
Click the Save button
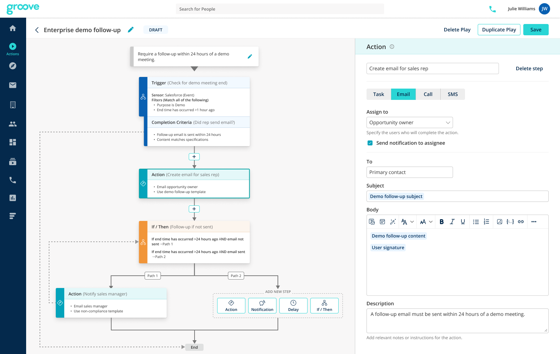pyautogui.click(x=536, y=30)
